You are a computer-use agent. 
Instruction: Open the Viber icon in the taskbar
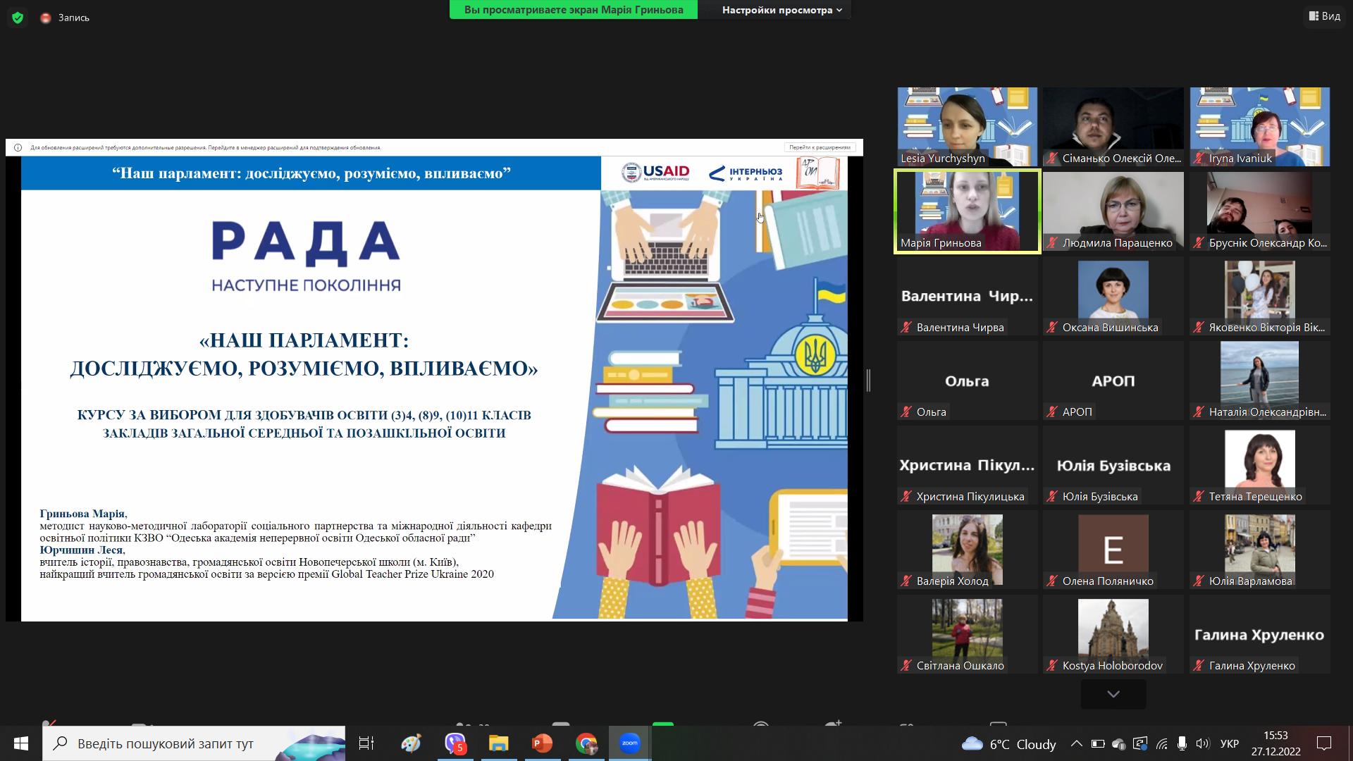point(455,743)
